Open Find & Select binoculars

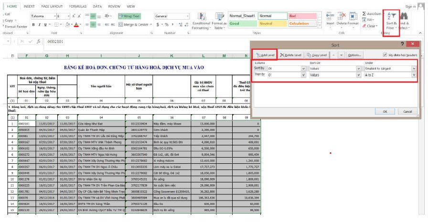(404, 21)
